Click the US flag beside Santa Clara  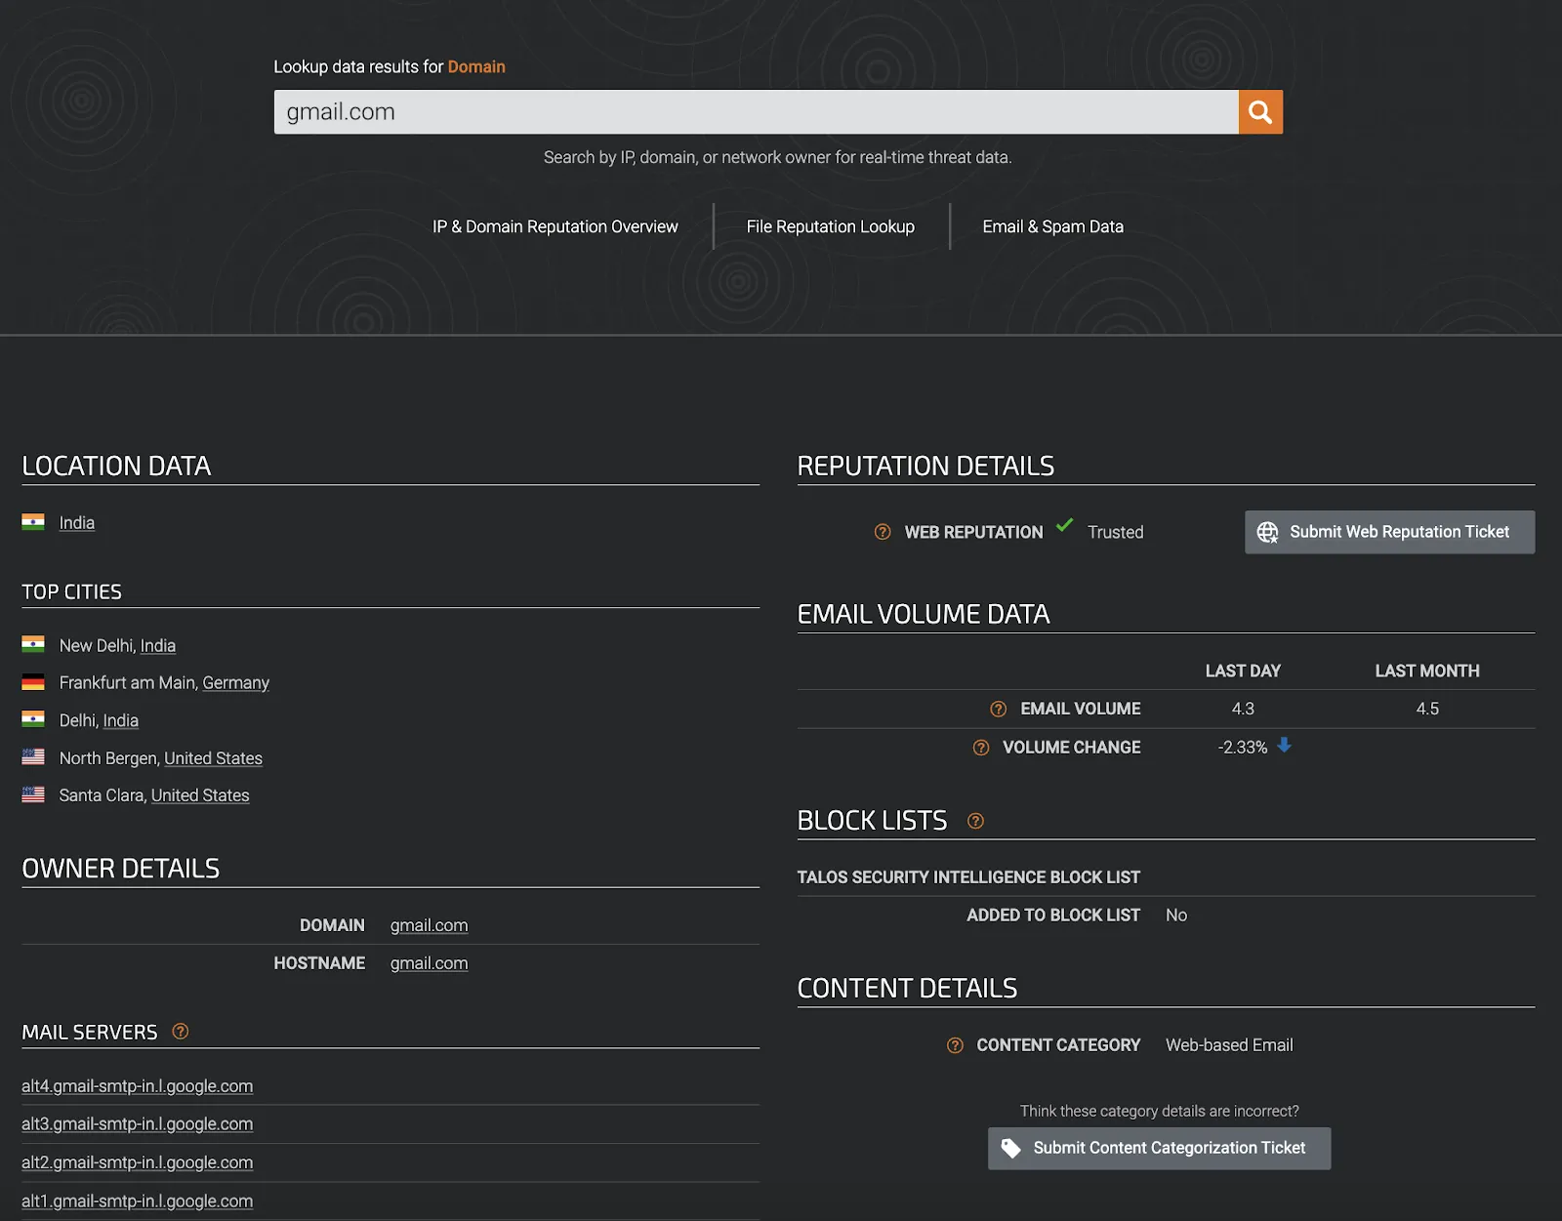[x=33, y=794]
